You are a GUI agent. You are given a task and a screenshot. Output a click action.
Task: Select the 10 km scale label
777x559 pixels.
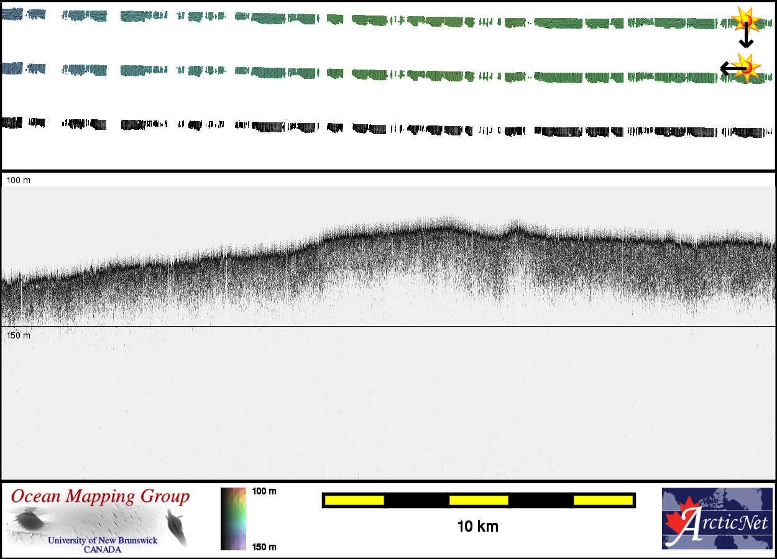pyautogui.click(x=477, y=527)
